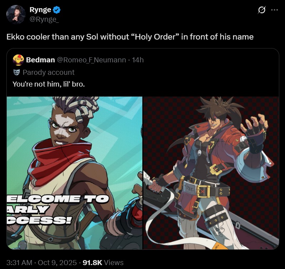Click the main tweet text about Ekko
This screenshot has width=285, height=269.
click(130, 37)
